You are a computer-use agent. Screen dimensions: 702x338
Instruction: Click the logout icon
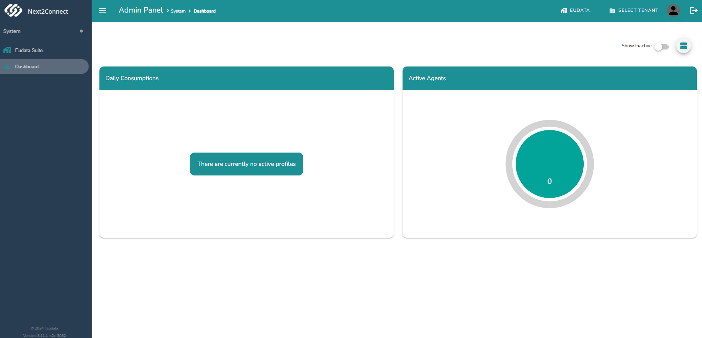[694, 10]
